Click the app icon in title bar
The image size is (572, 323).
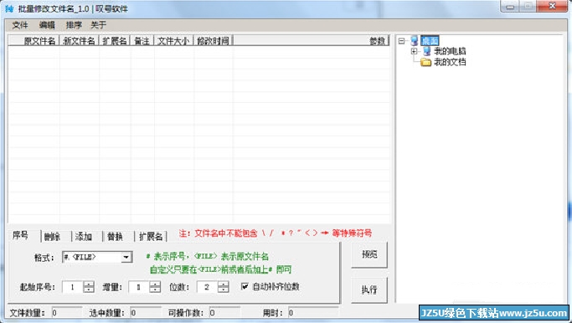point(9,8)
